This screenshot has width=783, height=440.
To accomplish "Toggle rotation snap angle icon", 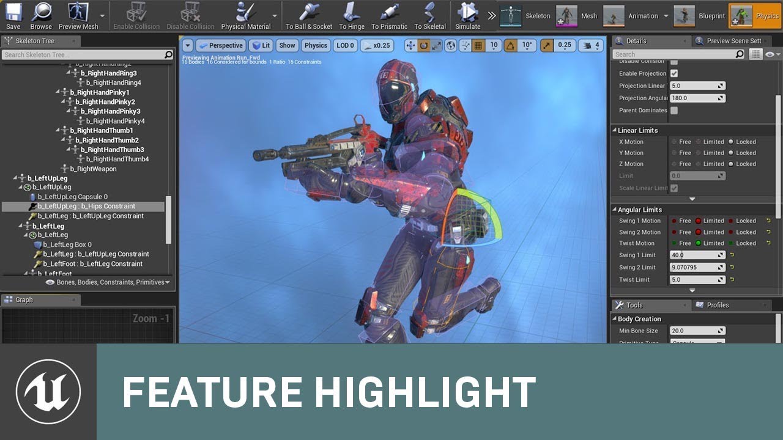I will point(511,45).
